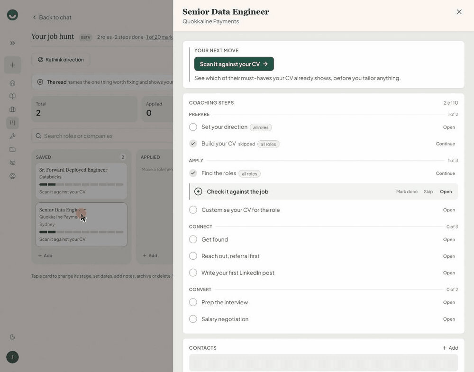Tick the Set your direction step circle
Image resolution: width=474 pixels, height=372 pixels.
(193, 127)
